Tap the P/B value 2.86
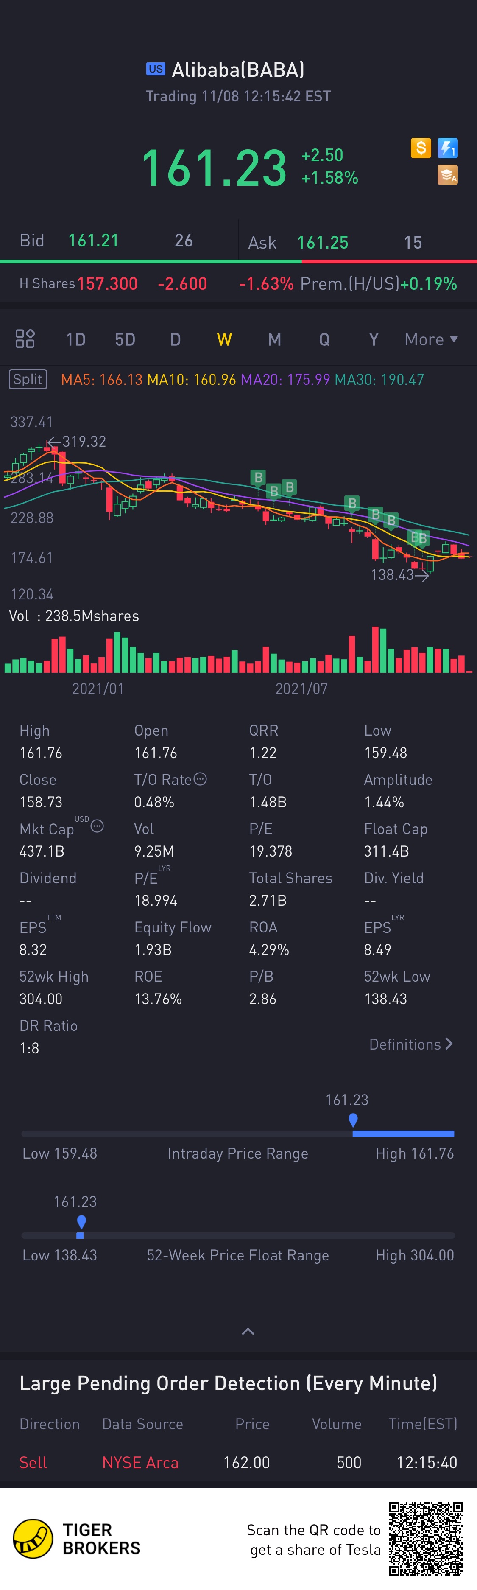This screenshot has height=1590, width=477. click(263, 999)
